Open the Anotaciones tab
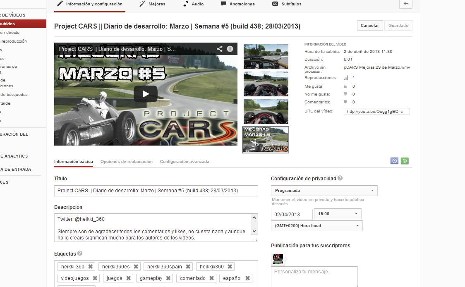 pos(237,4)
